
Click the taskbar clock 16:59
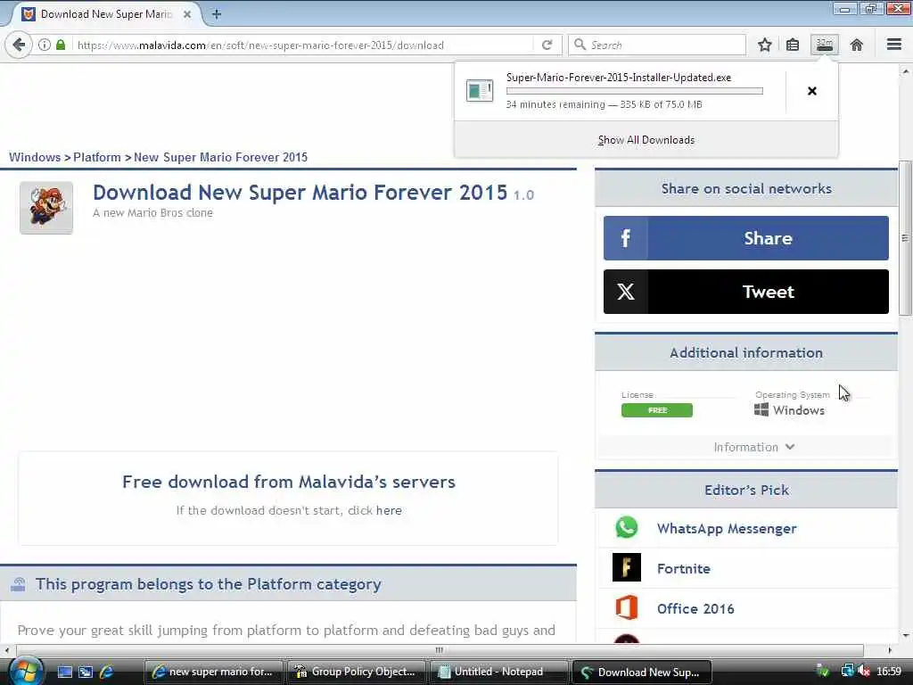[889, 672]
